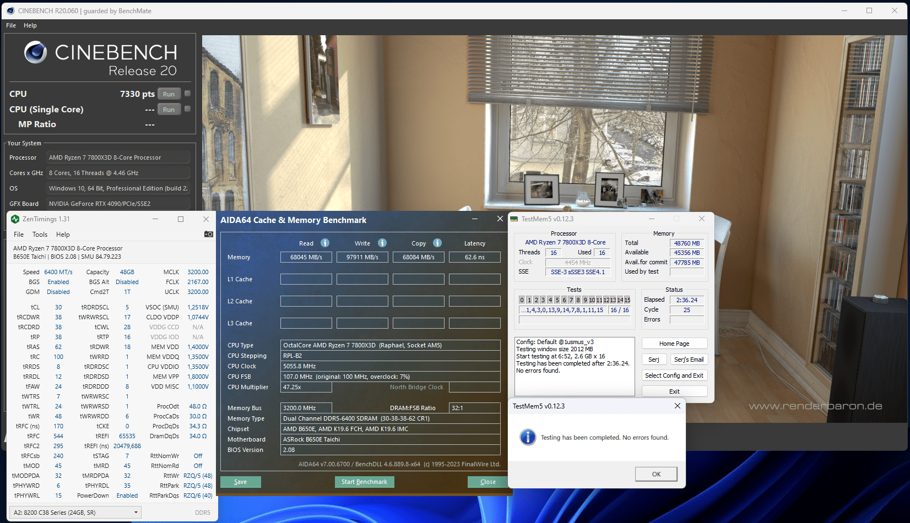This screenshot has height=523, width=910.
Task: Click the Cinebench Processor name field
Action: (118, 157)
